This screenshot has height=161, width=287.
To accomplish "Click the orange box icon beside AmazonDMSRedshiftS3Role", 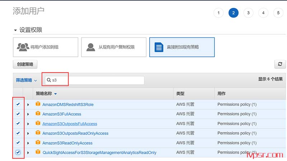I will (x=38, y=104).
